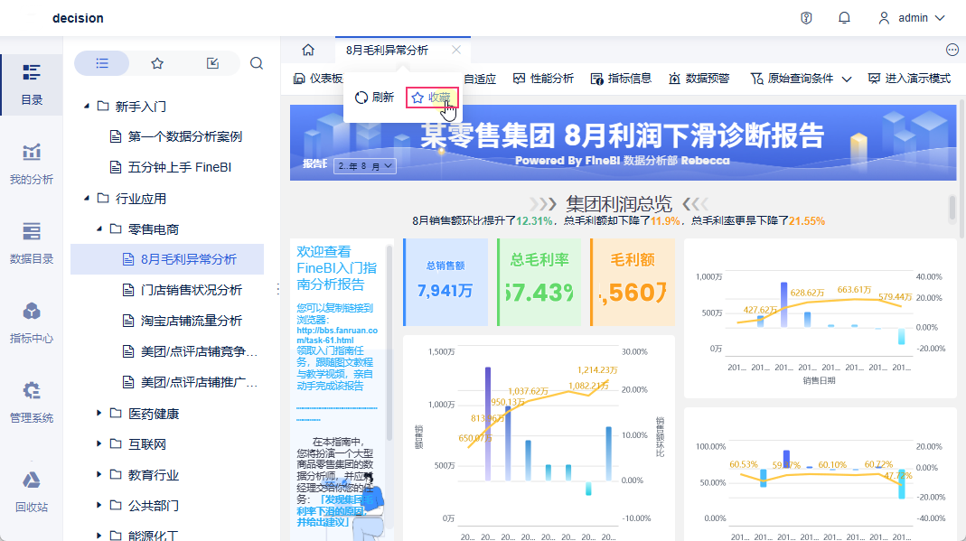This screenshot has height=541, width=966.
Task: Open notifications bell
Action: coord(844,18)
